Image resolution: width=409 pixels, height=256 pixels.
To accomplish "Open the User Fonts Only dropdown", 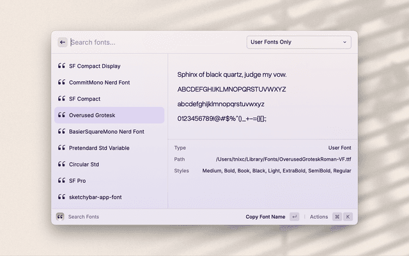I will click(x=298, y=42).
